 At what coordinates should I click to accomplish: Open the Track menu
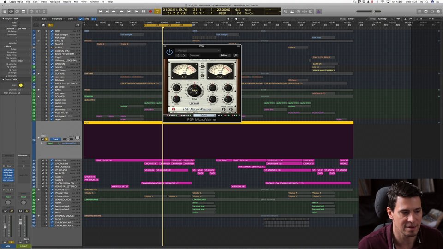[x=43, y=2]
